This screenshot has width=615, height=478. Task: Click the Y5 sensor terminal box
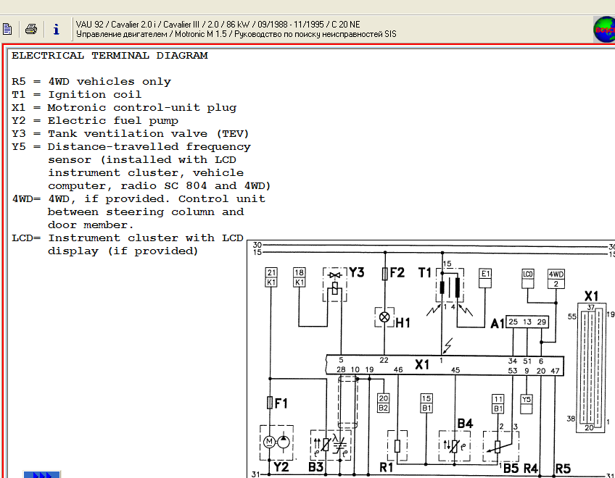tap(527, 404)
